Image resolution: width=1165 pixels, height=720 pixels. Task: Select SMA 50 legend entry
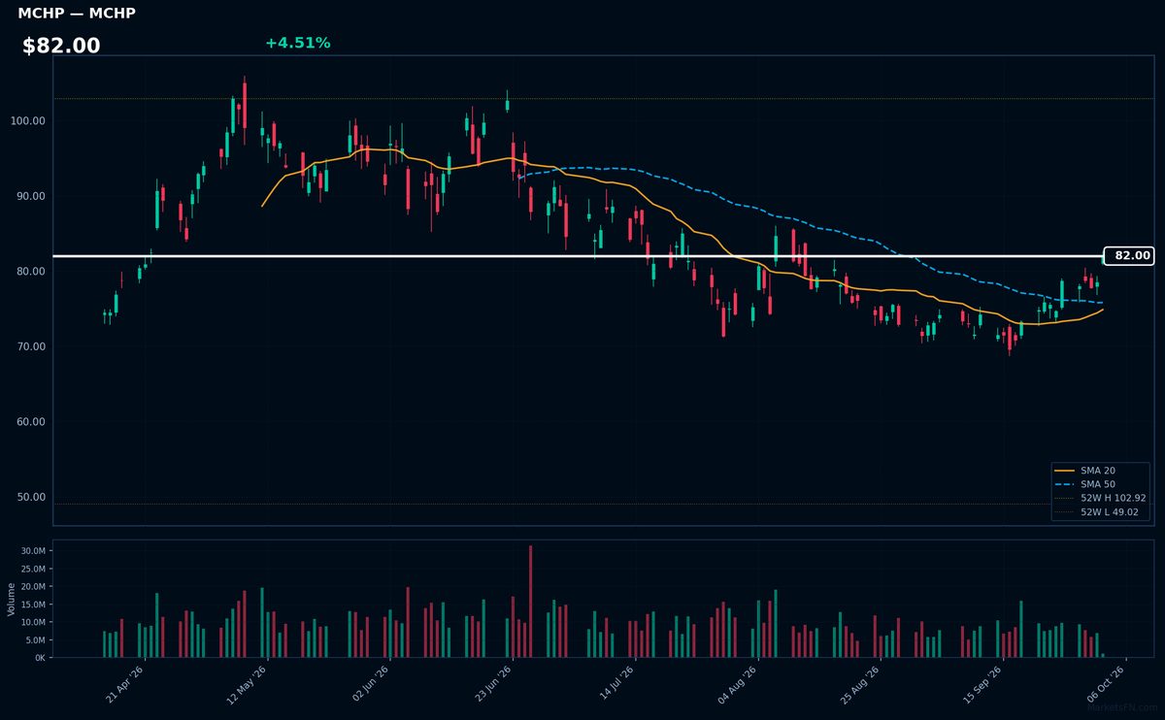click(1097, 484)
